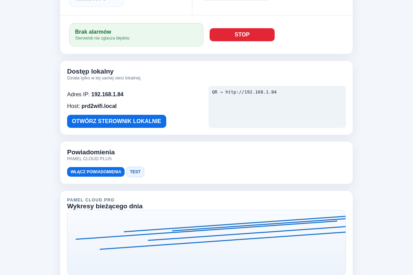Click 'Działa tylko w tej samej sieci lokalnej.'
Image resolution: width=413 pixels, height=275 pixels.
pos(104,78)
